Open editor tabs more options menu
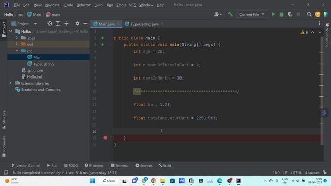The width and height of the screenshot is (331, 186). point(320,23)
